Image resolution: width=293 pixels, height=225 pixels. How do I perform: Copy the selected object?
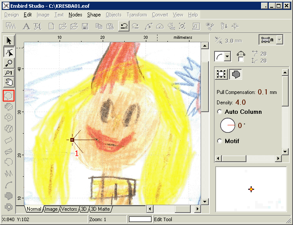click(99, 26)
